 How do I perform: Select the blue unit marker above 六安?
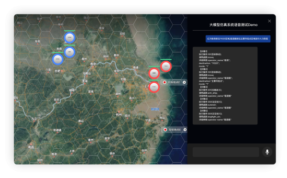tap(58, 59)
